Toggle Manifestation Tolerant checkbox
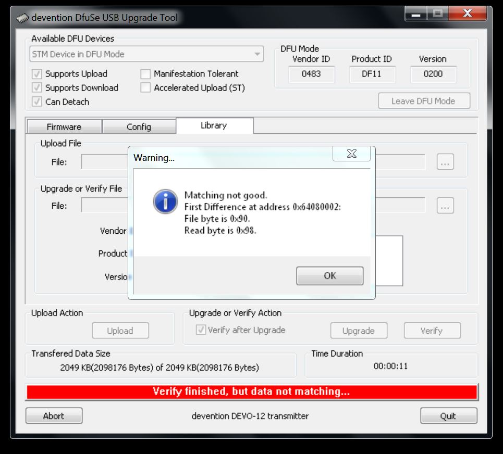Viewport: 503px width, 454px height. tap(145, 74)
